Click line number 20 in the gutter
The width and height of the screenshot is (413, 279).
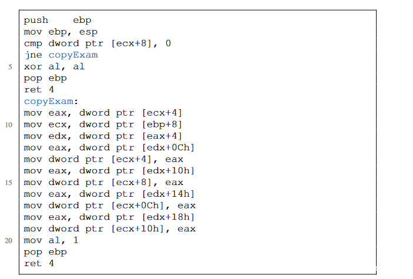(9, 240)
